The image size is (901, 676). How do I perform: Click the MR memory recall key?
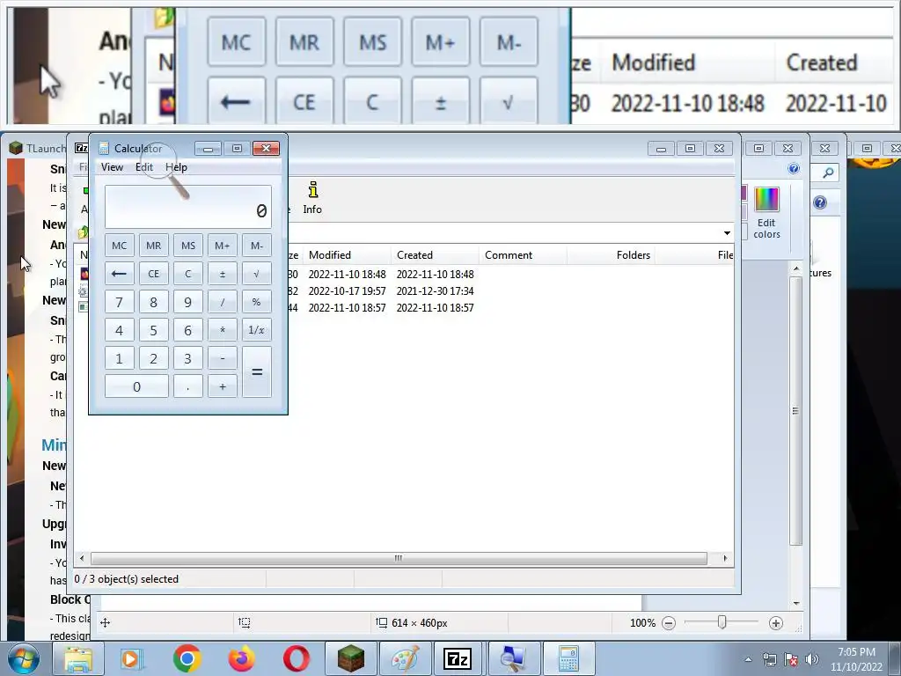[153, 246]
